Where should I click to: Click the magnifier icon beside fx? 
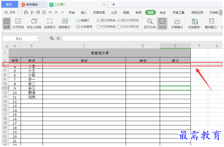52,38
